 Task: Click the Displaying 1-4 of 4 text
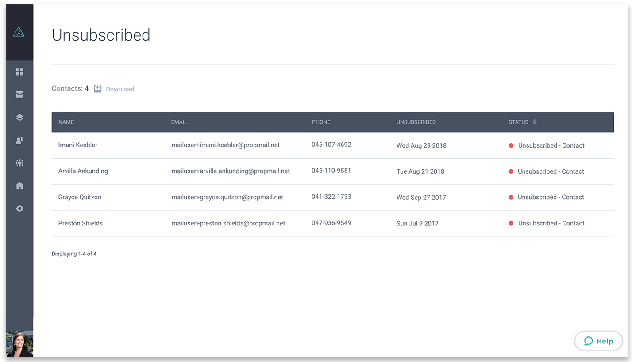click(x=74, y=254)
